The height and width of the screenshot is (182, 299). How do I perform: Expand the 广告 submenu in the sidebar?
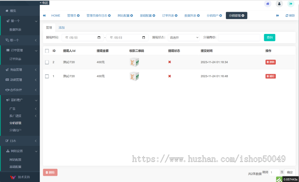(x=20, y=109)
